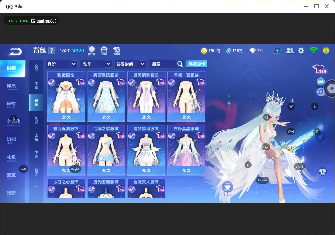
Task: Click the 搜索 search input field
Action: (x=163, y=64)
